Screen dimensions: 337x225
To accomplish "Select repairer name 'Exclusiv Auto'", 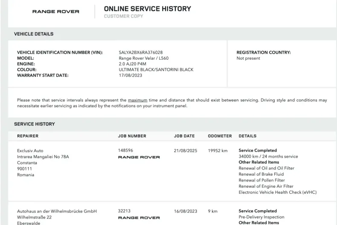I will pyautogui.click(x=30, y=151).
